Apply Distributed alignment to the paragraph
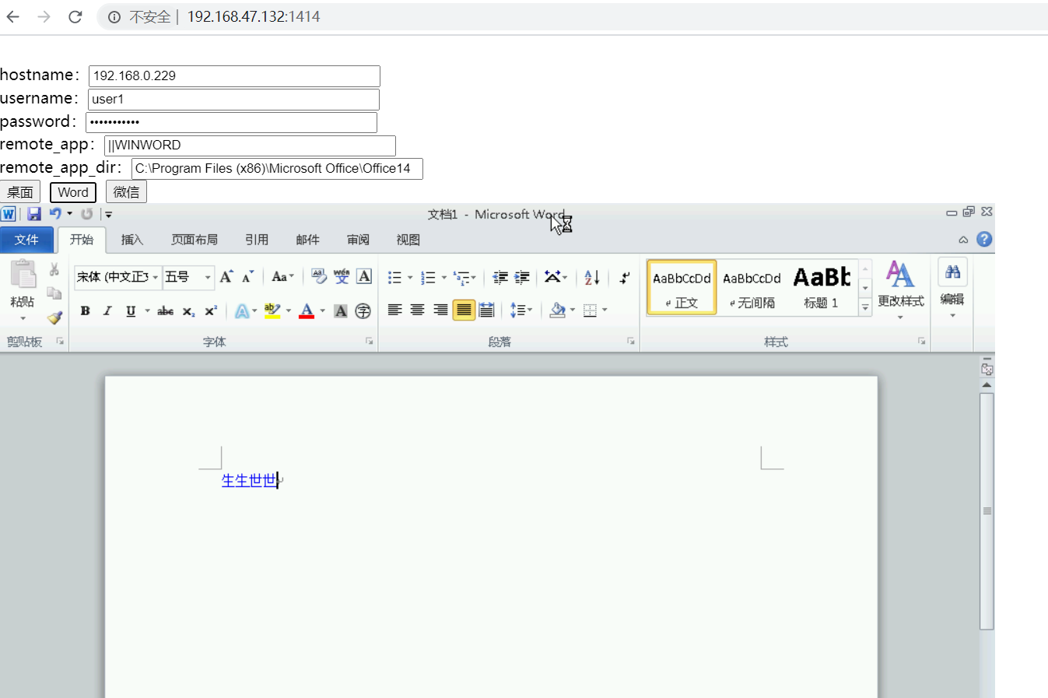 pyautogui.click(x=487, y=310)
